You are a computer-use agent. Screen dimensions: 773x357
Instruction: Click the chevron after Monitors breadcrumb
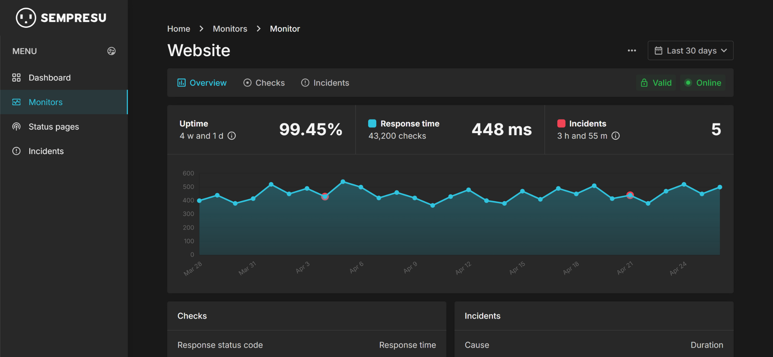click(259, 29)
